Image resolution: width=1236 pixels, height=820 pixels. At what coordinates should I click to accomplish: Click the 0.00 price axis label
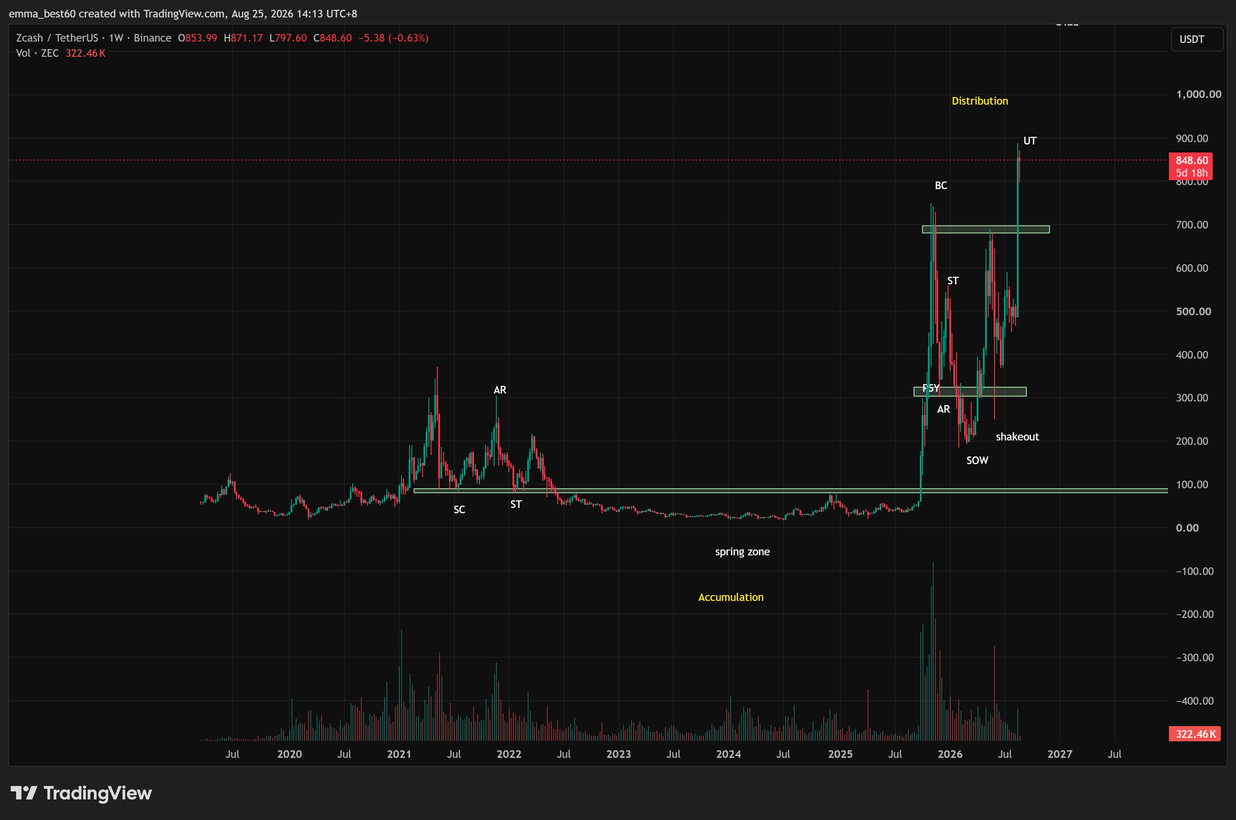point(1187,528)
